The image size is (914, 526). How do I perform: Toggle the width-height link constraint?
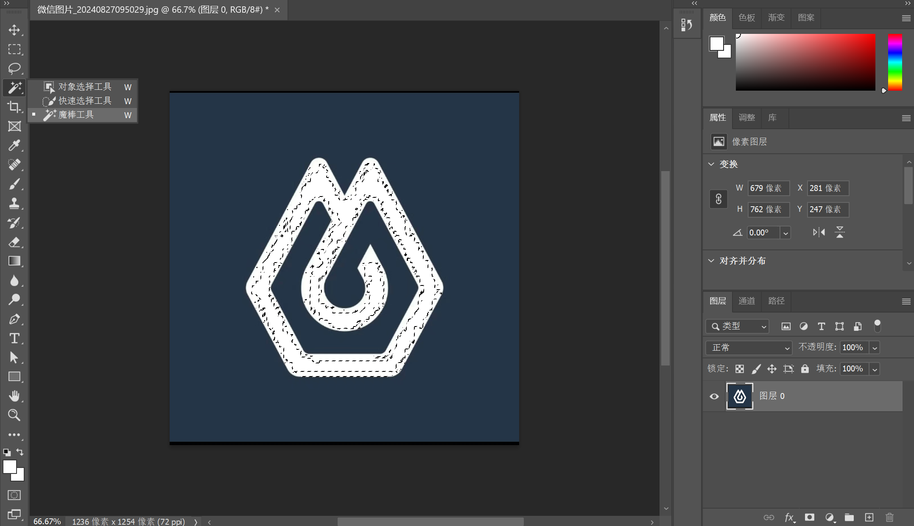pyautogui.click(x=718, y=199)
